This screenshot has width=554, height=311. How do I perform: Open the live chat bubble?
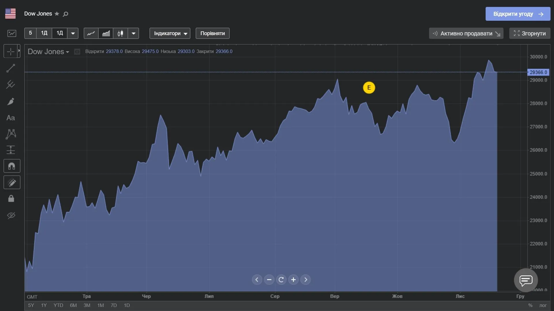tap(526, 280)
